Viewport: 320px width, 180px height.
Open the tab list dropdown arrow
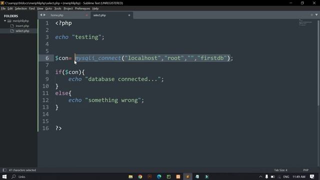(316, 14)
